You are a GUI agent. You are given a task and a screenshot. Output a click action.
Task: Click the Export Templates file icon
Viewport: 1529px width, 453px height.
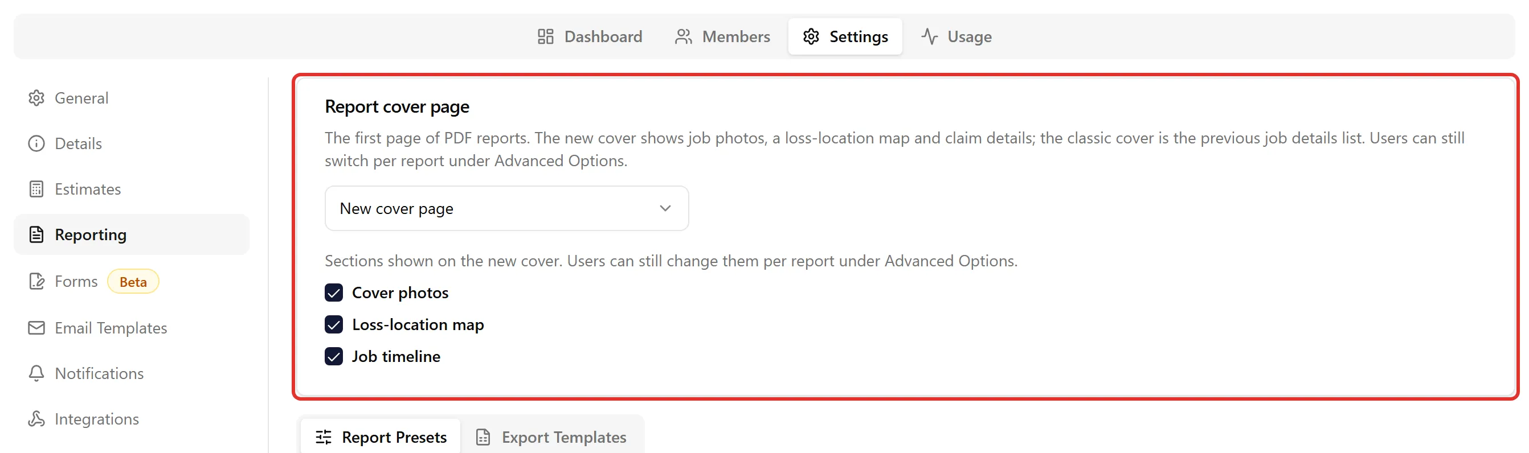coord(483,438)
